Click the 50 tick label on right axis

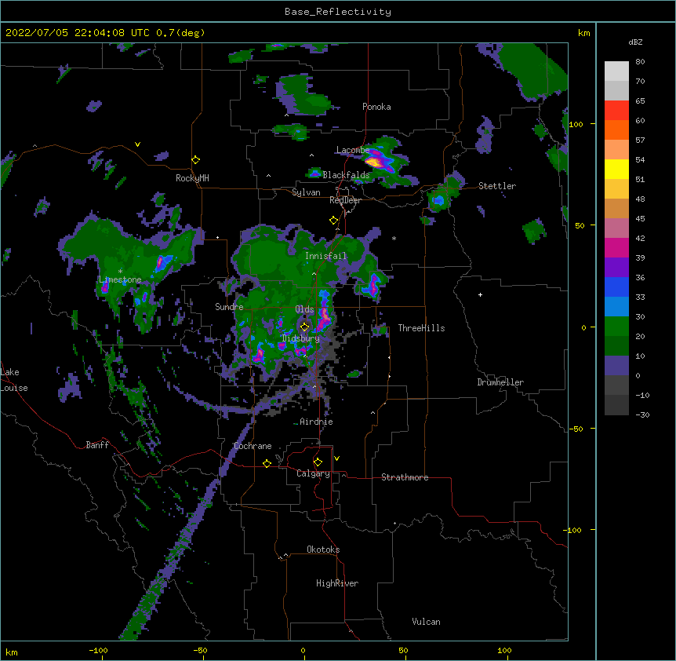[580, 225]
